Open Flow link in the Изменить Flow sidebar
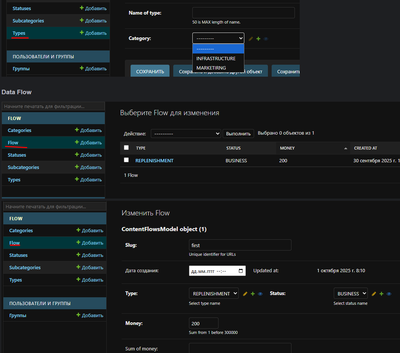400x353 pixels. (x=15, y=243)
